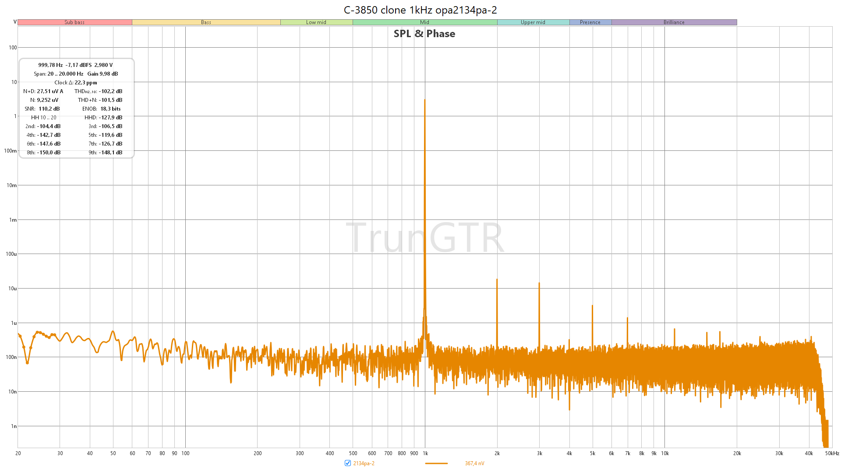
Task: Click the ENOB 18,3 bits value
Action: pos(110,109)
